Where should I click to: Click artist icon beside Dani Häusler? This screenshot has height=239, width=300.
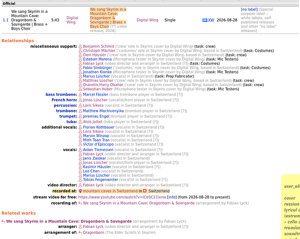[80, 55]
